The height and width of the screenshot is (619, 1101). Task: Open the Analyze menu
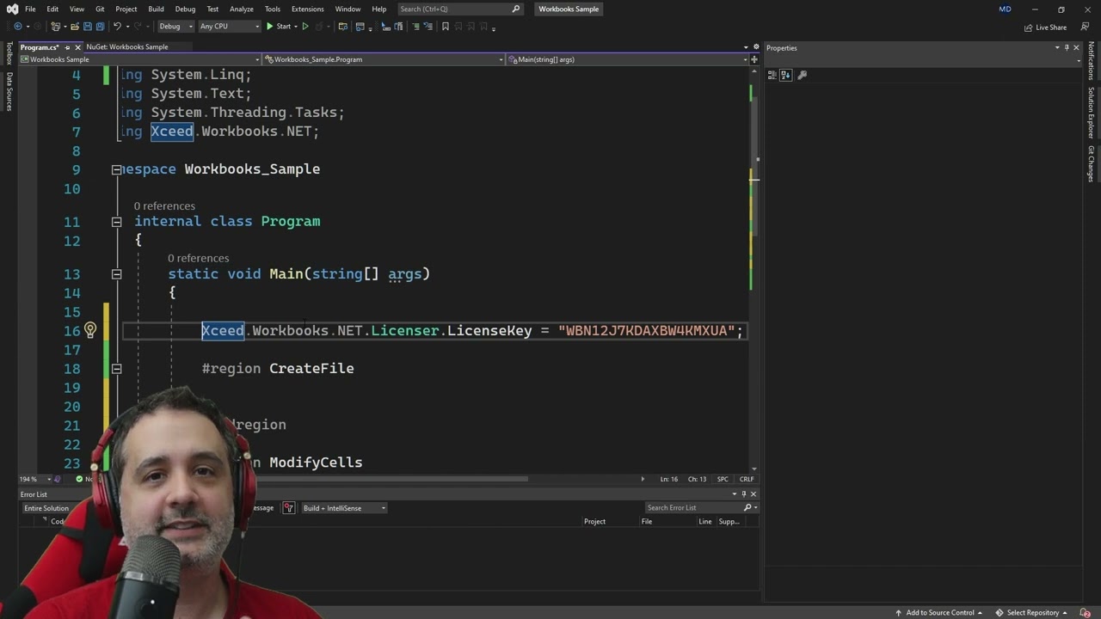(x=242, y=9)
